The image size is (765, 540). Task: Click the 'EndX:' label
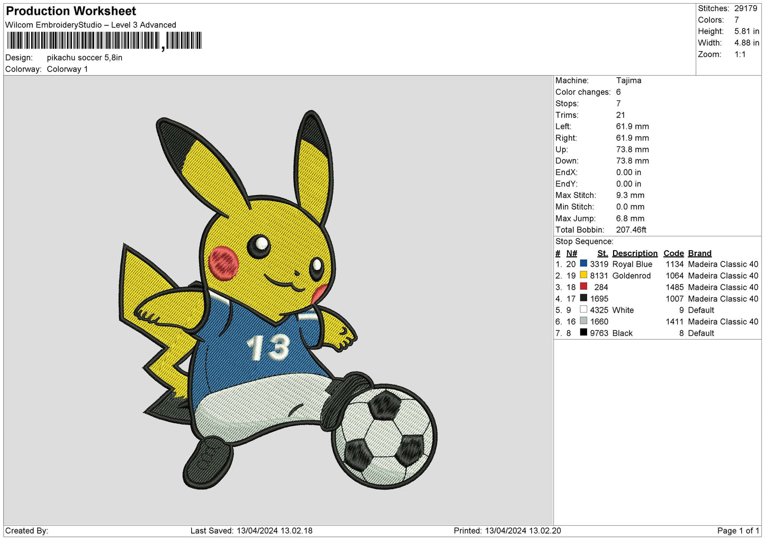(566, 172)
